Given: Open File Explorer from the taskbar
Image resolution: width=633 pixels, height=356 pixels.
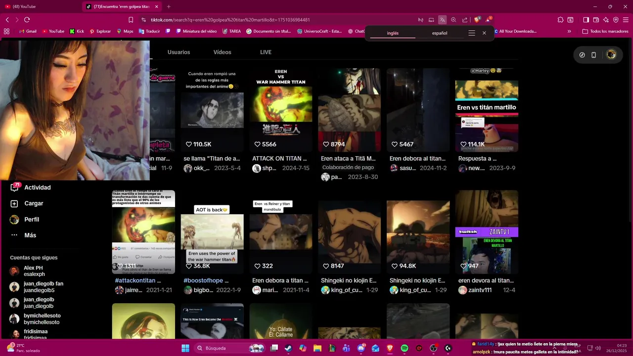Looking at the screenshot, I should (317, 348).
